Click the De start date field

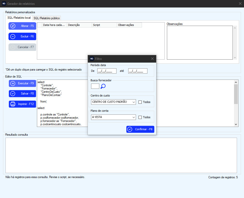107,71
